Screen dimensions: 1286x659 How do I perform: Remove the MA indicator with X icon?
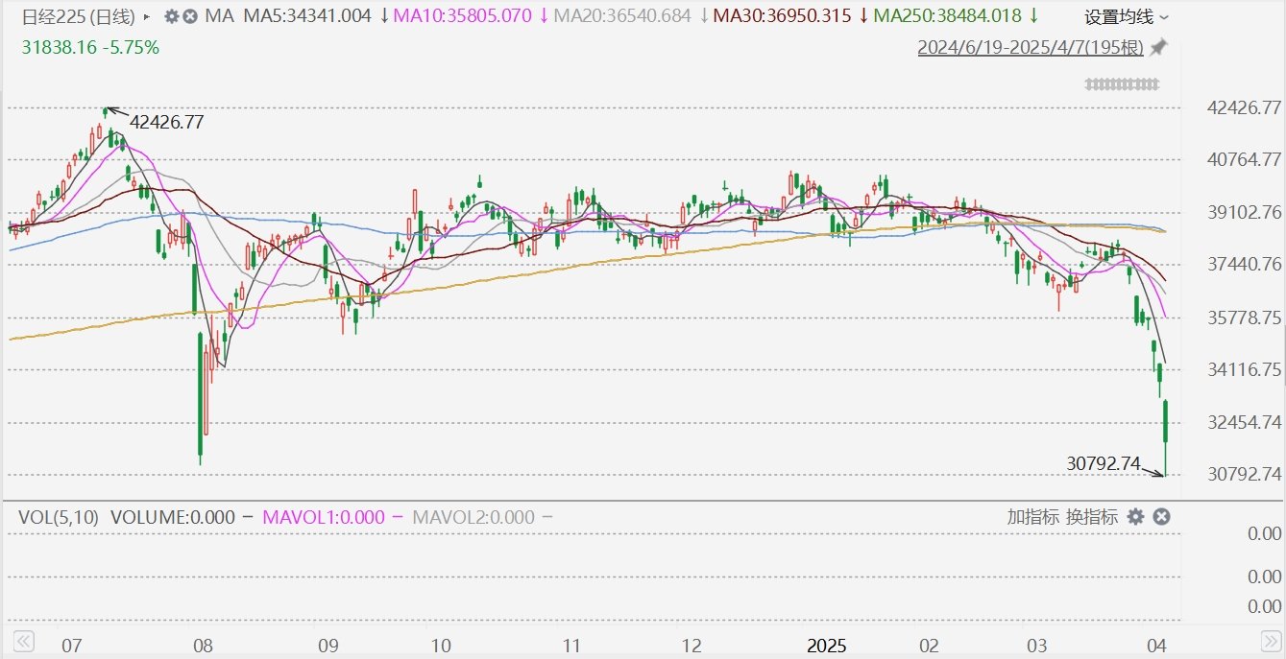190,16
